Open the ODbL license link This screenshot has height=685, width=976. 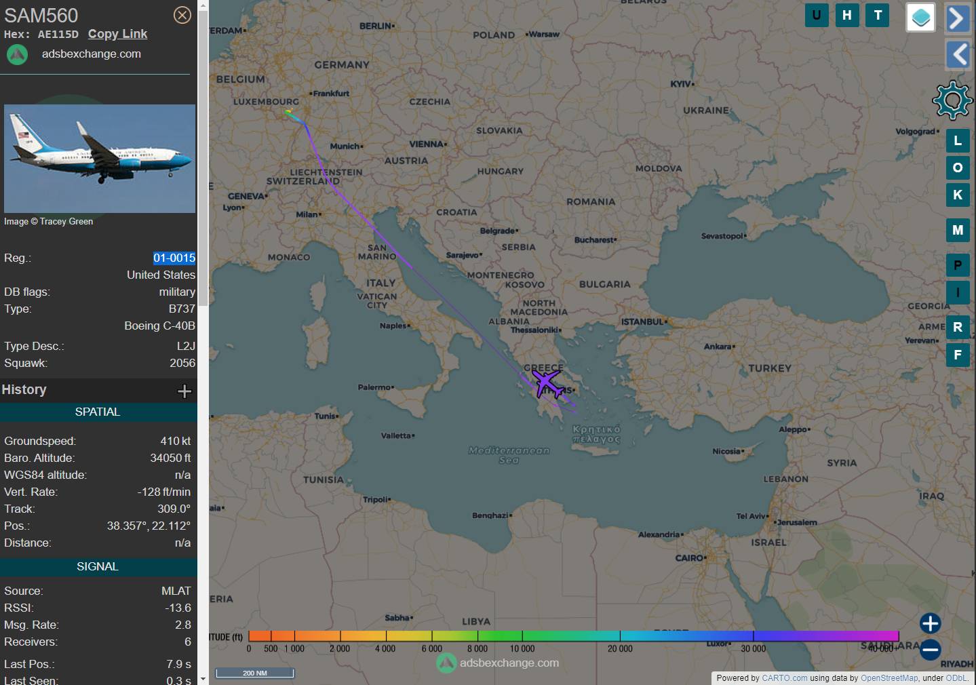(x=956, y=678)
